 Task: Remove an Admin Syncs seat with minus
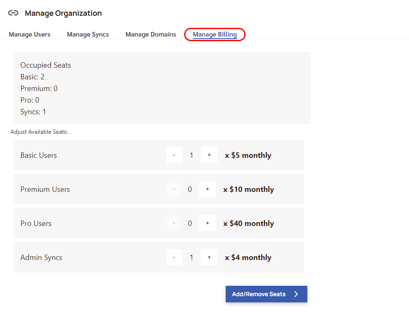[x=174, y=258]
